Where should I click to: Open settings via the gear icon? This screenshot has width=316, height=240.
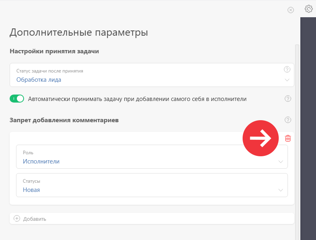(308, 9)
